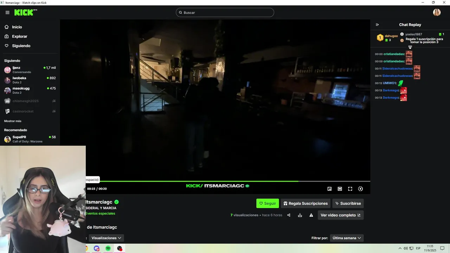This screenshot has height=253, width=450.
Task: Click the Suscribirse button
Action: 348,203
